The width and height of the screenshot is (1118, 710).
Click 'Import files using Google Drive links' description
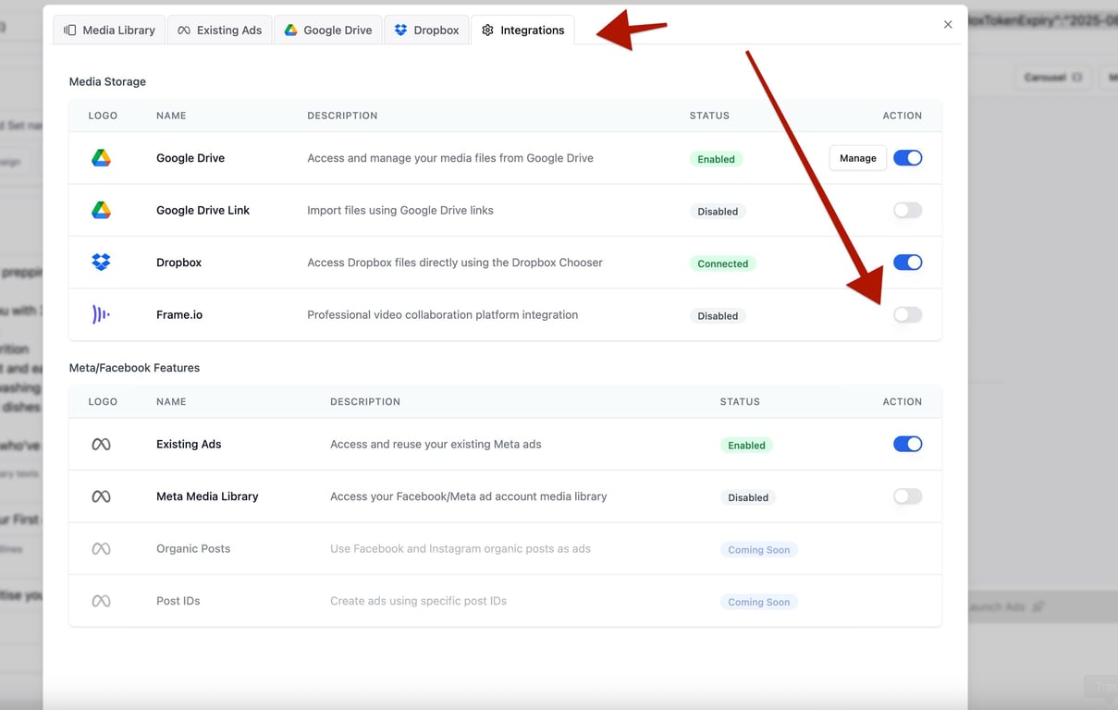400,211
